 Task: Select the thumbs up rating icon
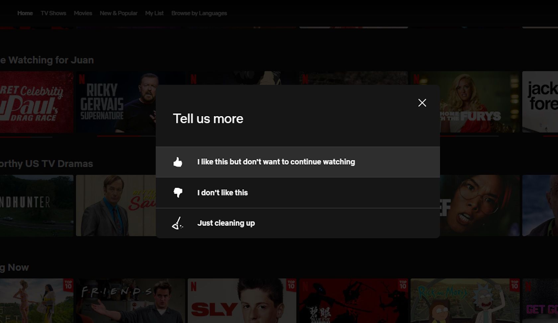point(178,162)
